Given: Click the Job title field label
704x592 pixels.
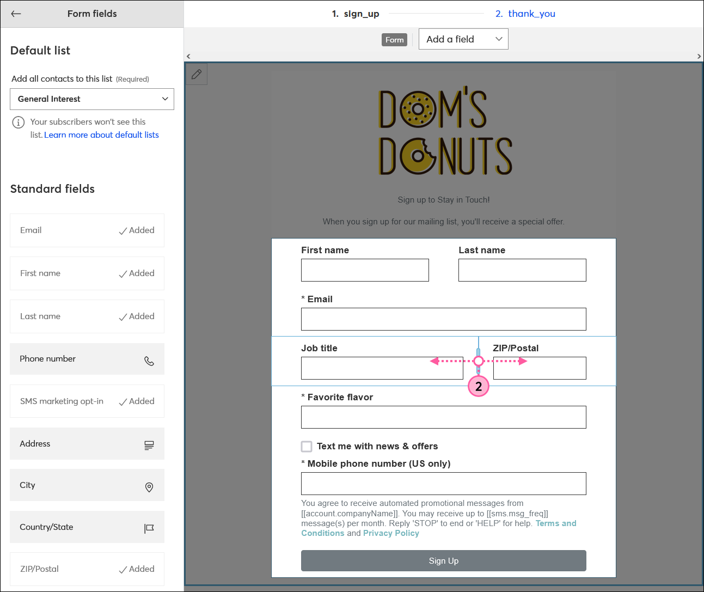Looking at the screenshot, I should pos(320,349).
